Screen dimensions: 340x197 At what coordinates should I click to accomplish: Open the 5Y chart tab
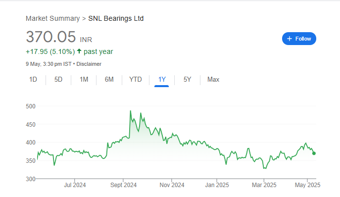[188, 79]
